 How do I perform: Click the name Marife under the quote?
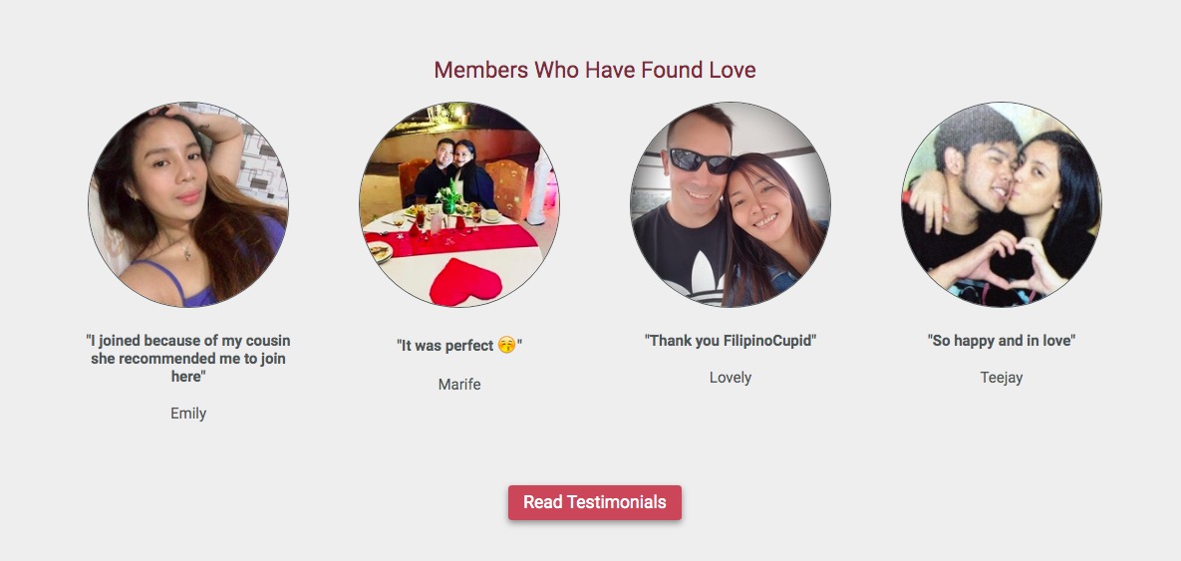click(x=459, y=384)
